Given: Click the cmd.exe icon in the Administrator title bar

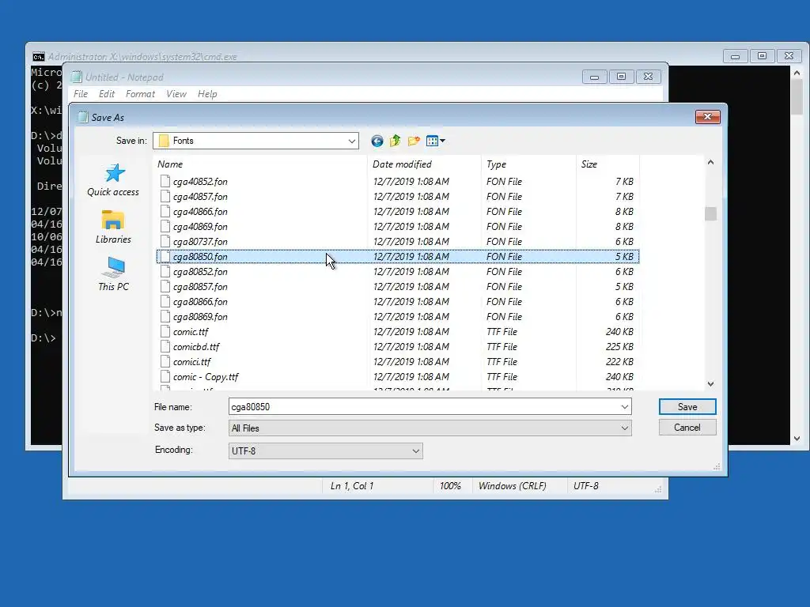Looking at the screenshot, I should pyautogui.click(x=39, y=57).
